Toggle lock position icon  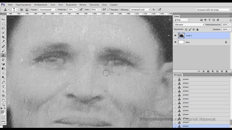[x=194, y=30]
